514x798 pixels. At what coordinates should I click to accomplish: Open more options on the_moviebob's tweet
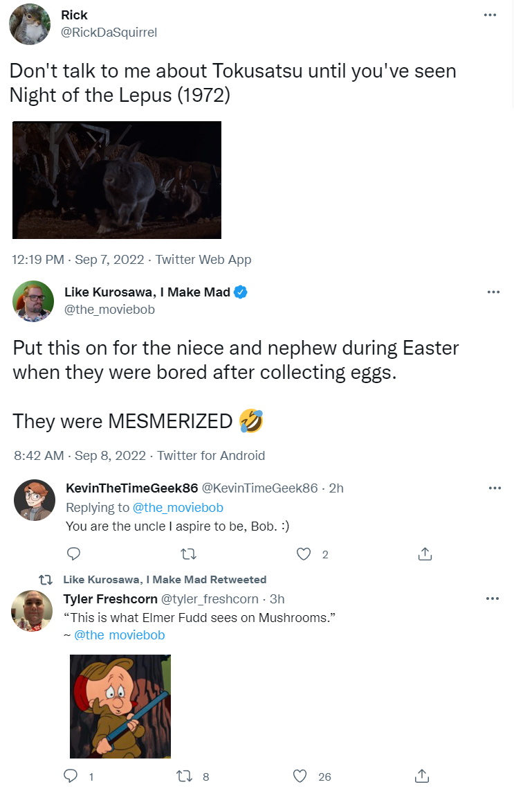point(493,292)
